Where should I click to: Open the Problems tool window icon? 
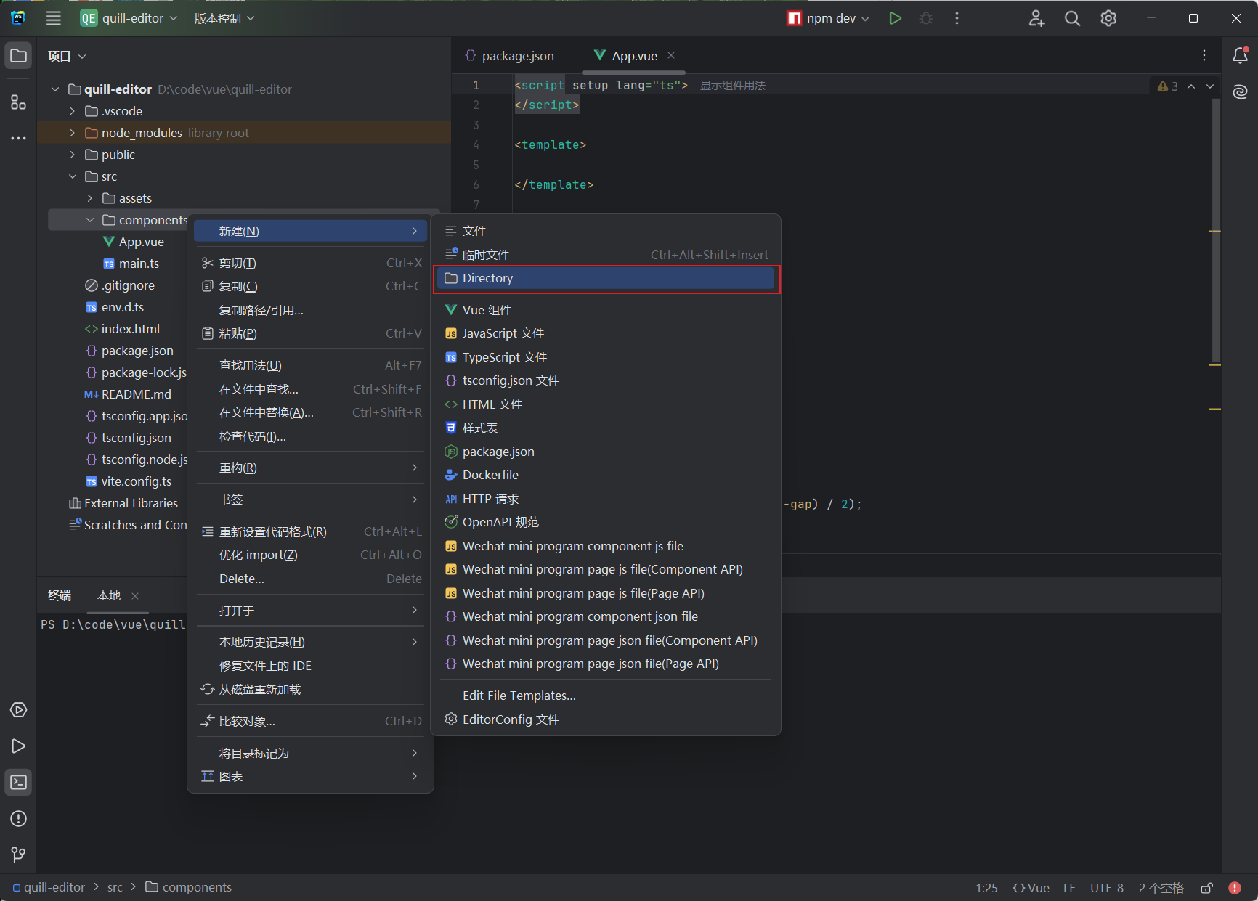19,818
